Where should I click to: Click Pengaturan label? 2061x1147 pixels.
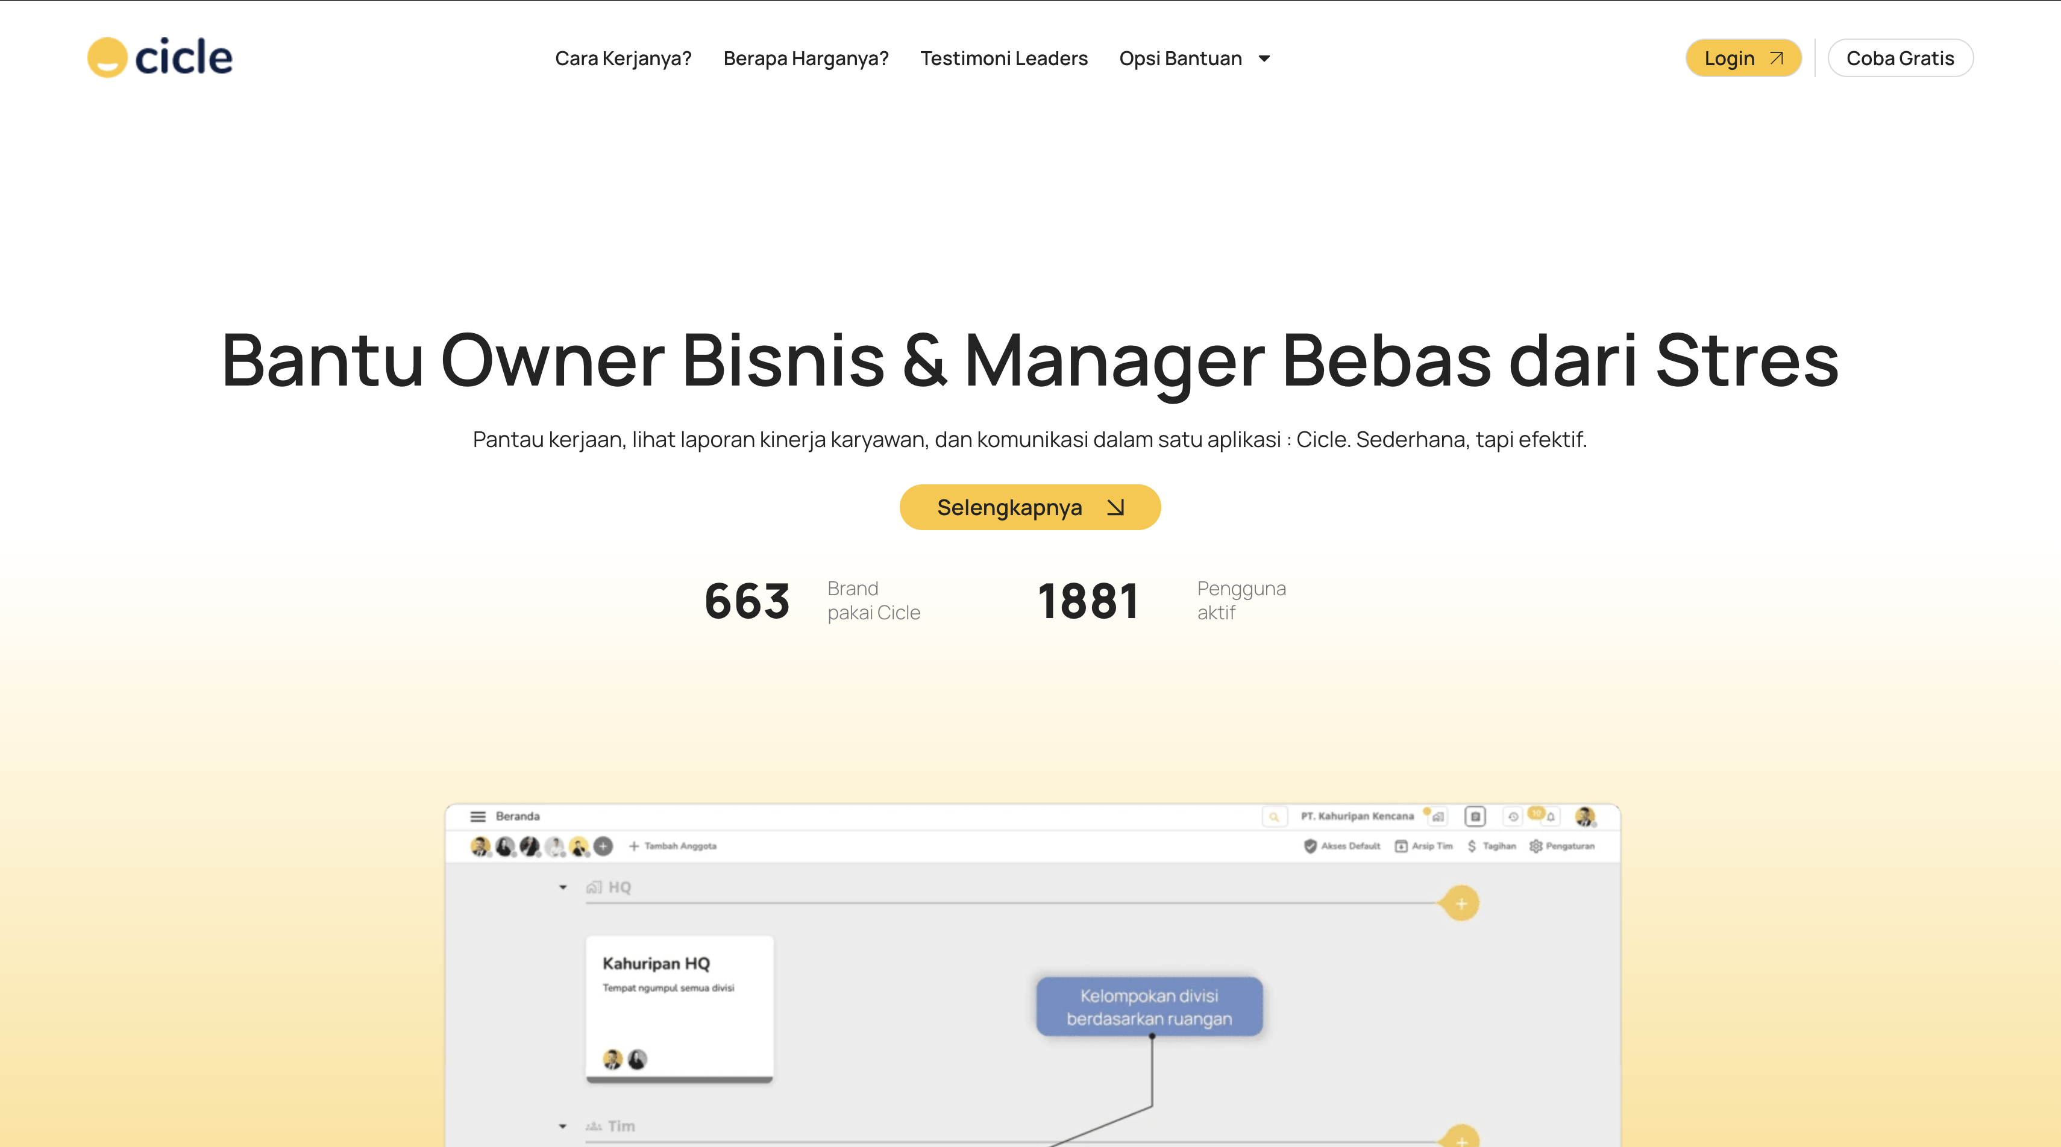pyautogui.click(x=1570, y=845)
